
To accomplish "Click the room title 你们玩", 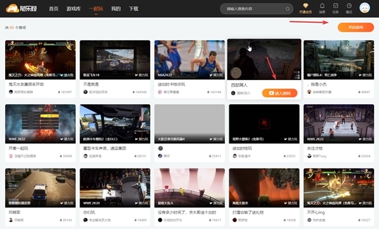I will [89, 213].
